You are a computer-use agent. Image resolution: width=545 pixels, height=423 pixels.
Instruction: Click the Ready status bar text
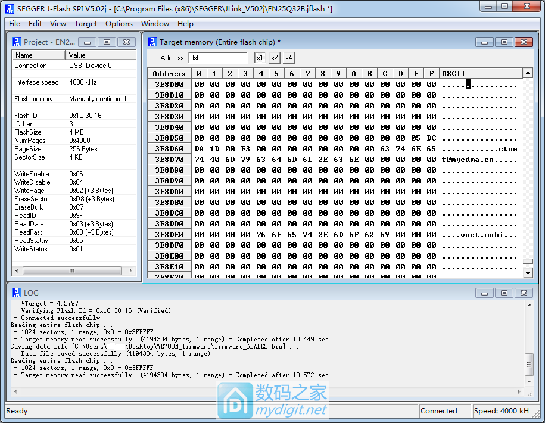(x=17, y=411)
